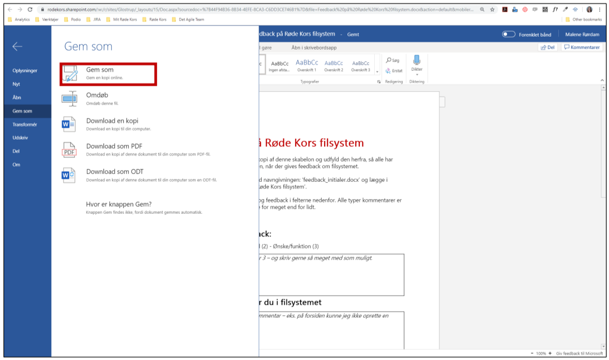
Task: Click the document name in the blue header
Action: click(297, 34)
